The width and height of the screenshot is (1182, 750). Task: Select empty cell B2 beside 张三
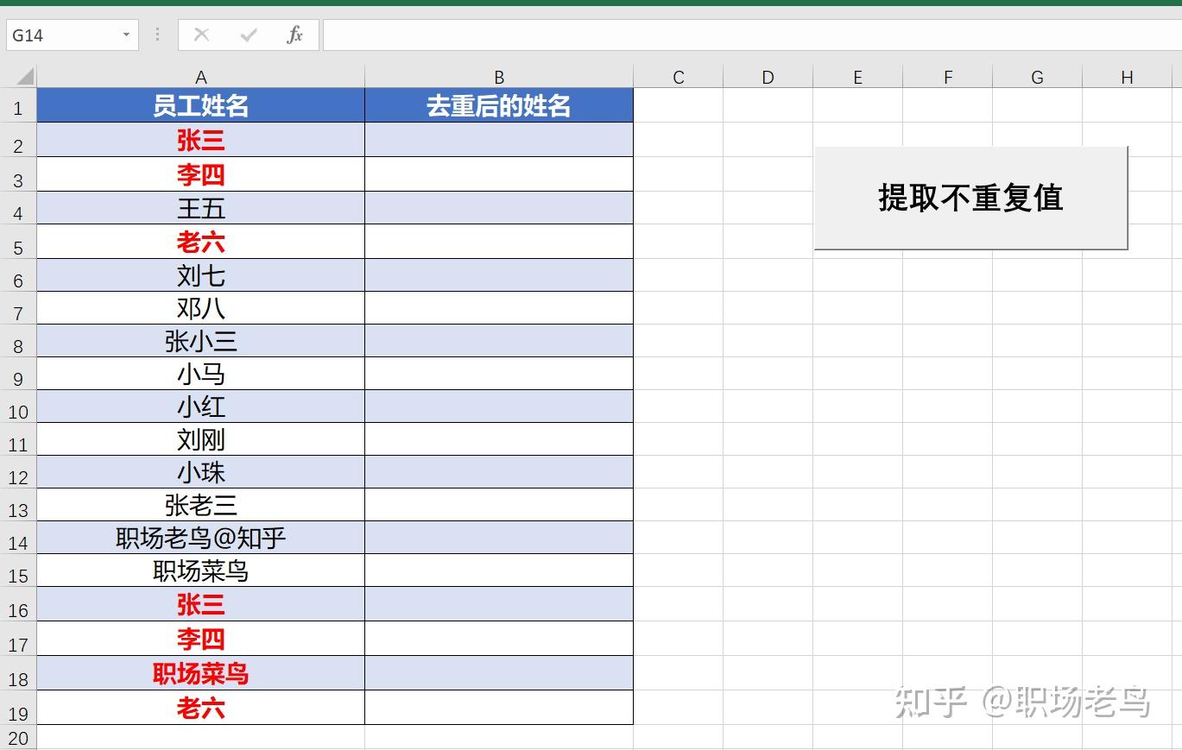click(499, 140)
